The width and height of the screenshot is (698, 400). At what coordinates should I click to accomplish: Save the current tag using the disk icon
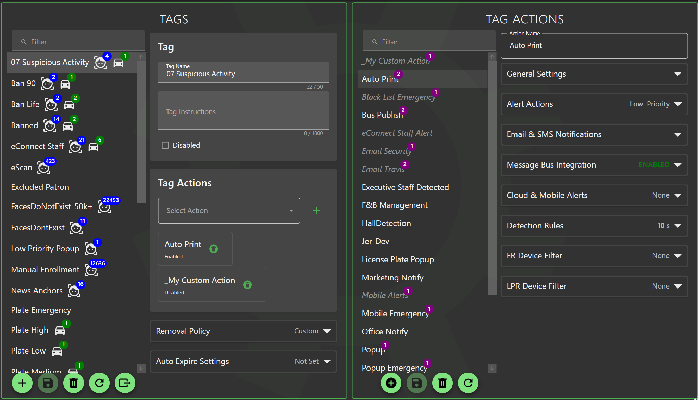click(x=48, y=383)
